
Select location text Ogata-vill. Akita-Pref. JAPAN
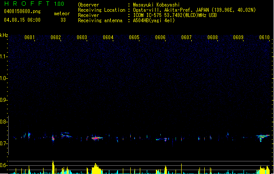pyautogui.click(x=172, y=10)
